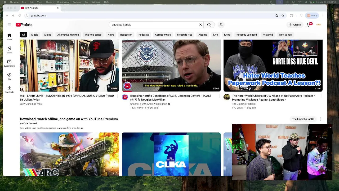This screenshot has width=339, height=191.
Task: Select the News filter chip
Action: [111, 35]
